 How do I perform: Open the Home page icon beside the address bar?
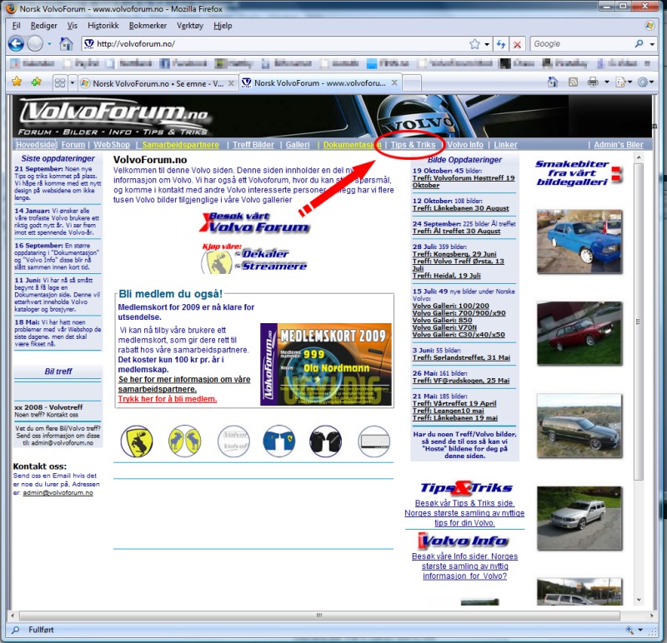pyautogui.click(x=66, y=43)
